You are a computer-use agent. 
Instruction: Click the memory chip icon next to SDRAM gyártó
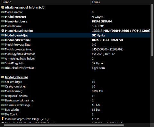click(x=3, y=63)
